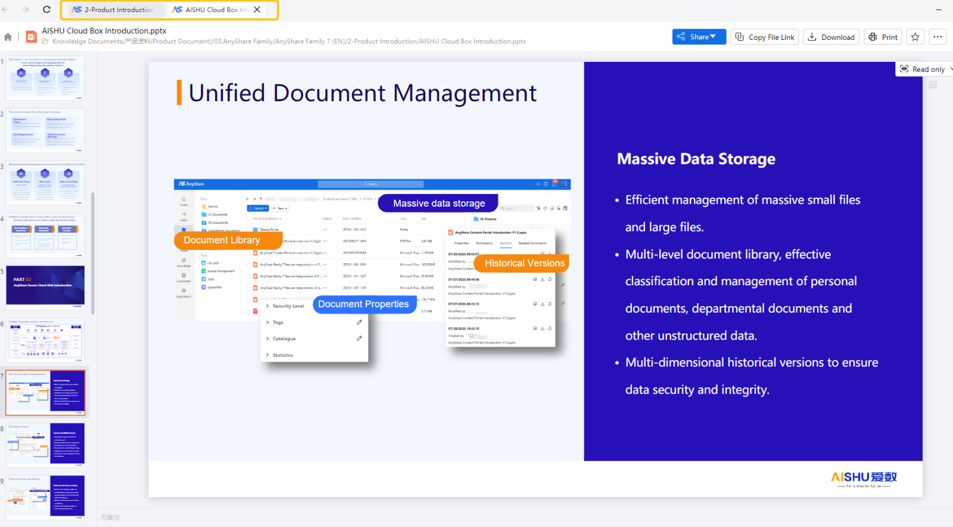Select slide 8 thumbnail in the panel
The width and height of the screenshot is (953, 527).
[x=45, y=444]
